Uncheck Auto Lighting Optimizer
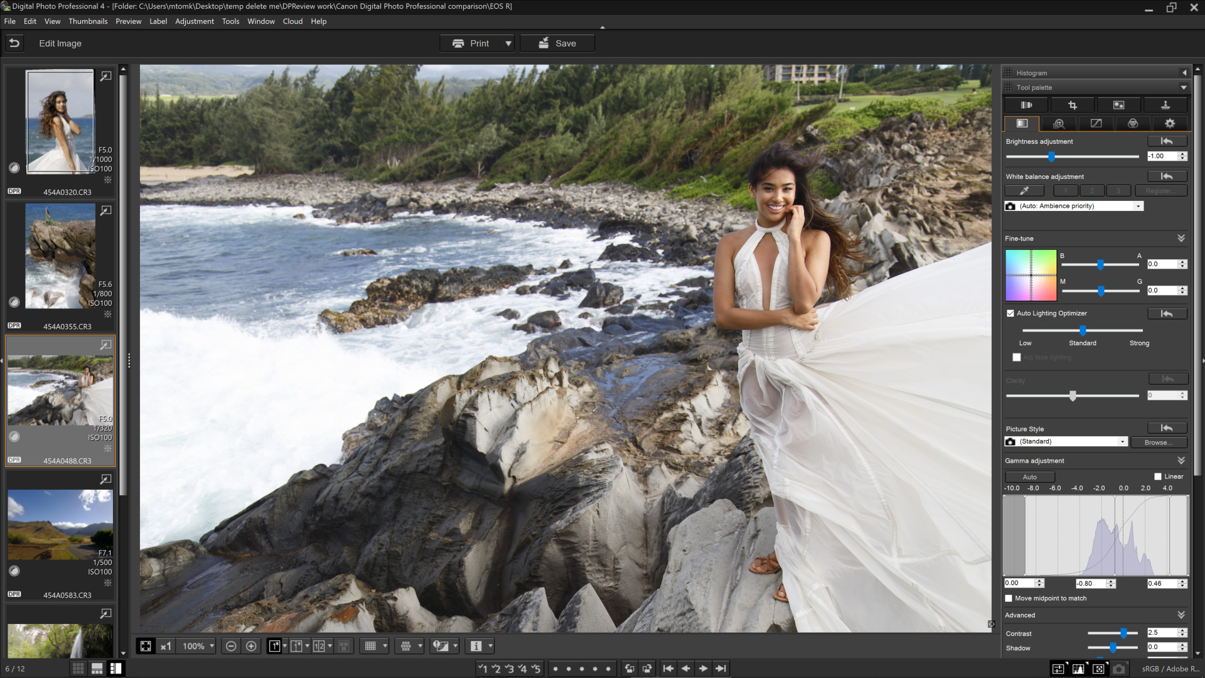The image size is (1205, 678). (1010, 313)
